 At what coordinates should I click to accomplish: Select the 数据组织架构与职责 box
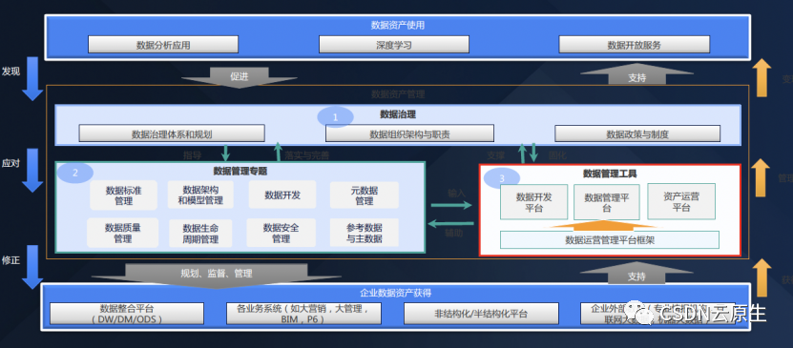point(409,133)
